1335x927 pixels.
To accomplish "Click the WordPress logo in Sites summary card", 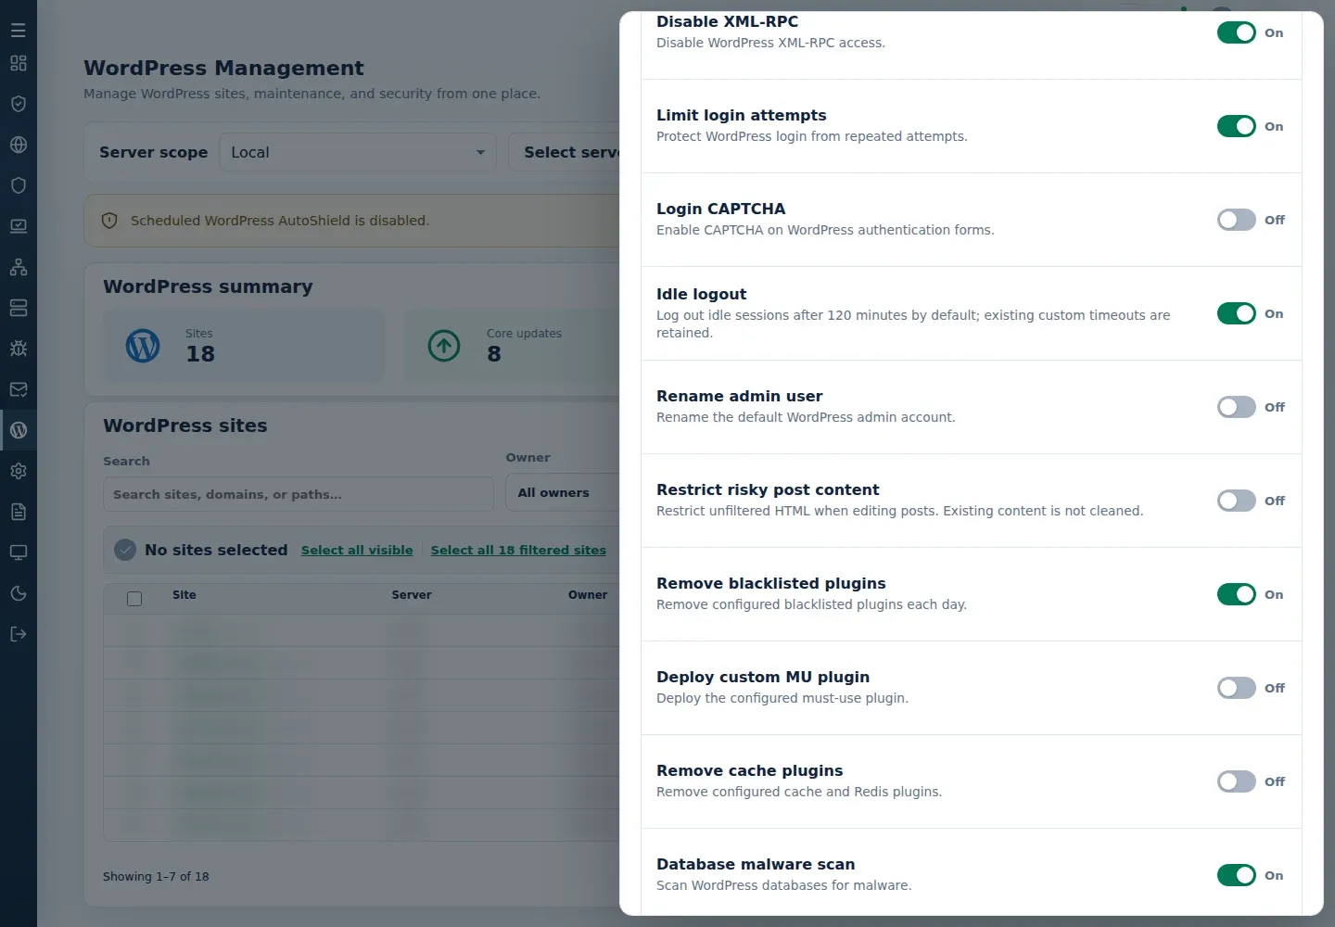I will (x=143, y=346).
